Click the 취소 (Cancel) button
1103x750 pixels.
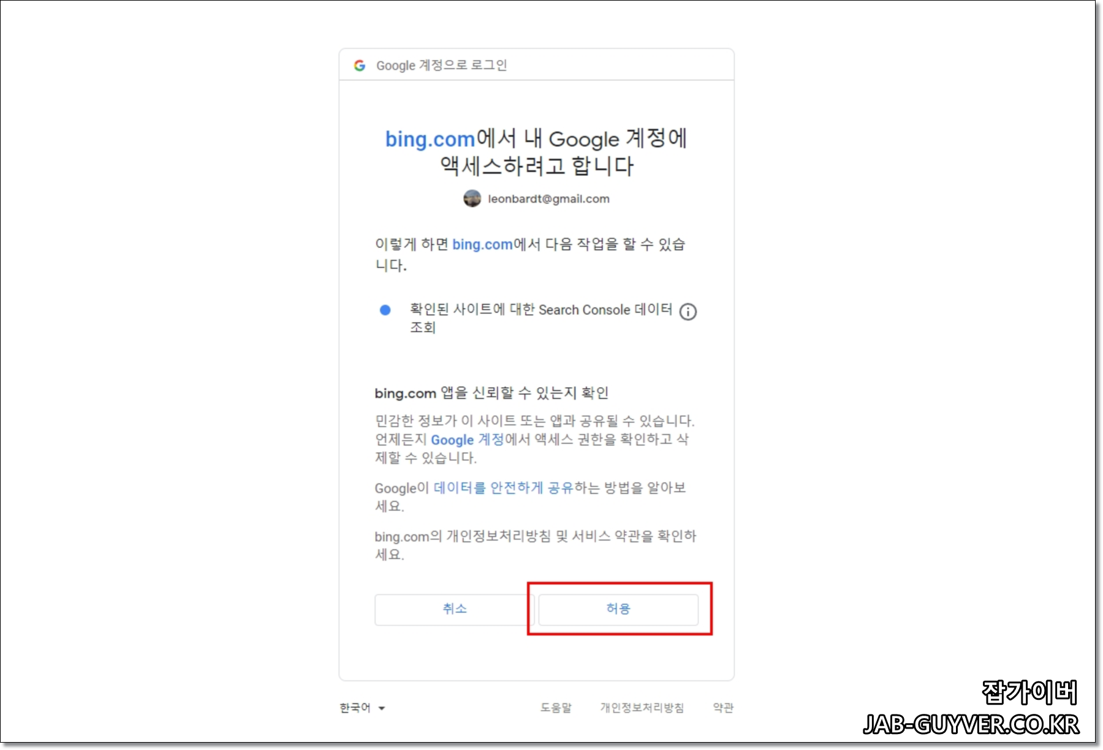pyautogui.click(x=454, y=609)
